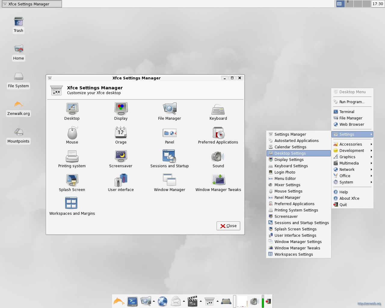The image size is (385, 308).
Task: Open the Keyboard settings icon
Action: (x=218, y=112)
